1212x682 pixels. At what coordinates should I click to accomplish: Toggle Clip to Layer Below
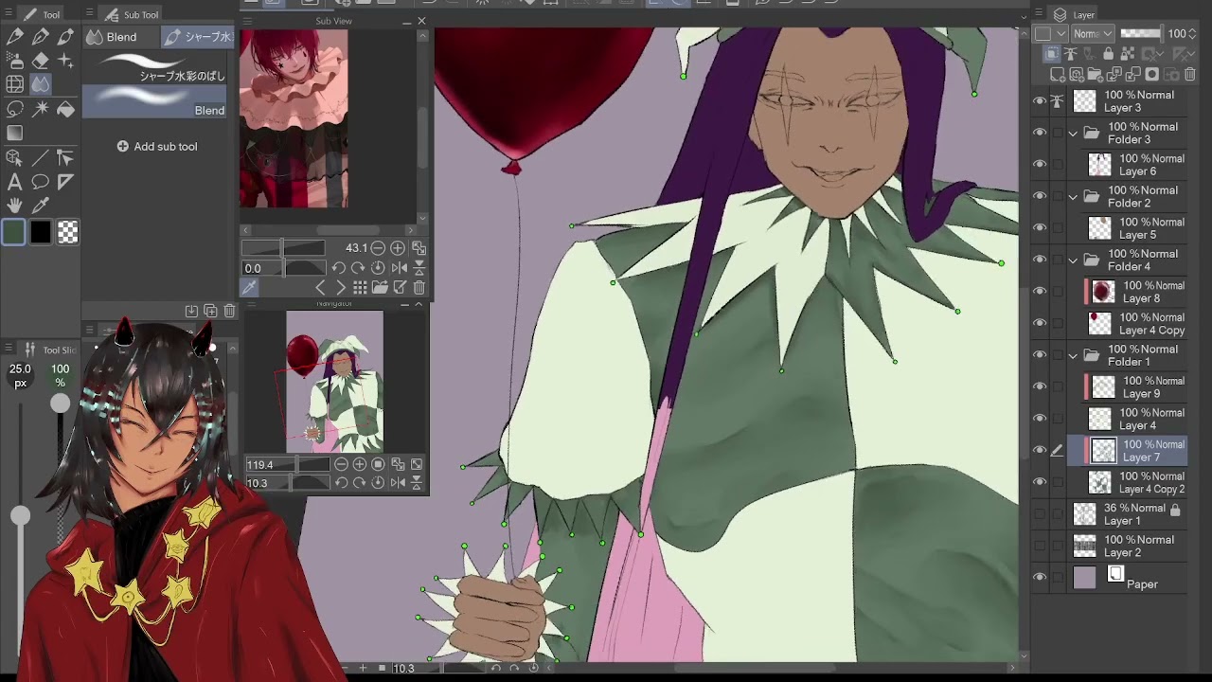(1052, 55)
